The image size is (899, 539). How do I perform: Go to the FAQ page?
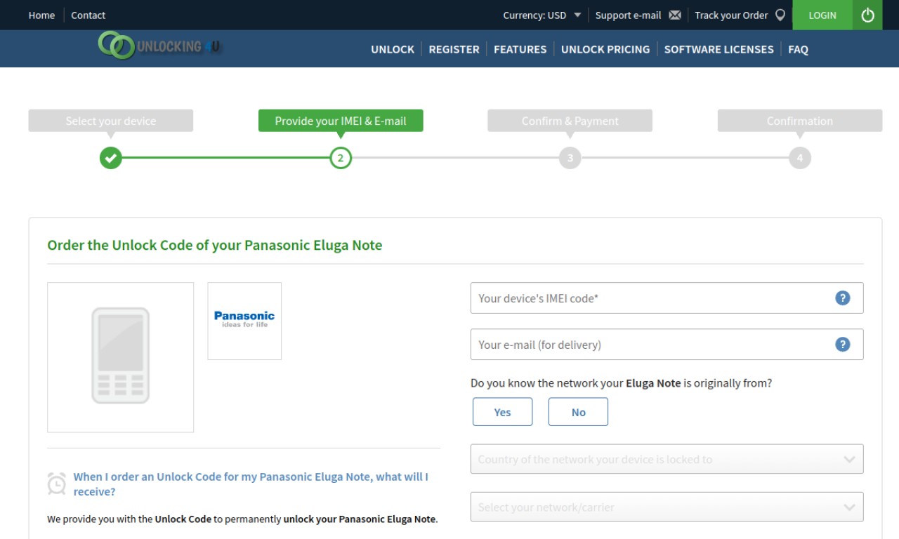click(798, 49)
